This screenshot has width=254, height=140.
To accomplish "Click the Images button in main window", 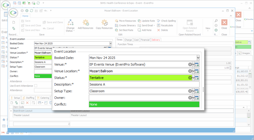I will 244,53.
